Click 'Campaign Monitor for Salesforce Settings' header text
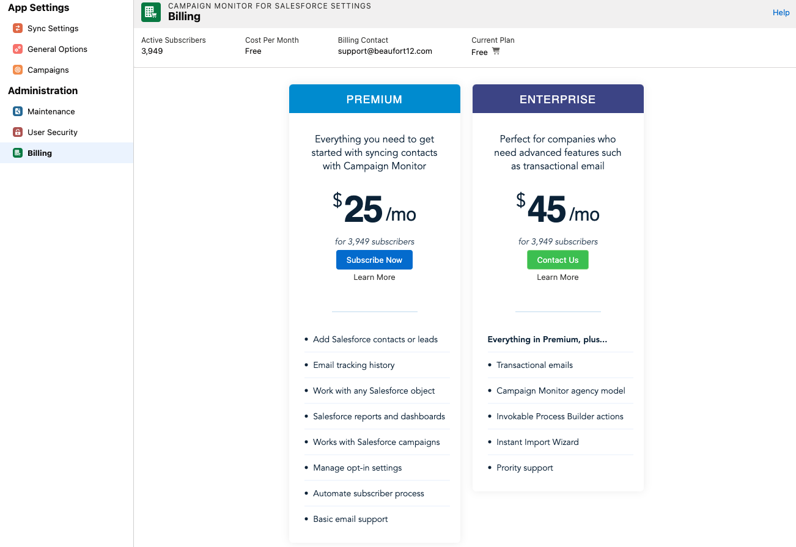 pos(270,6)
